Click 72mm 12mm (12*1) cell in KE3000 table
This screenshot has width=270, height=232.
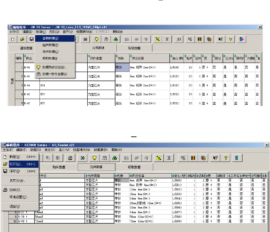point(150,221)
